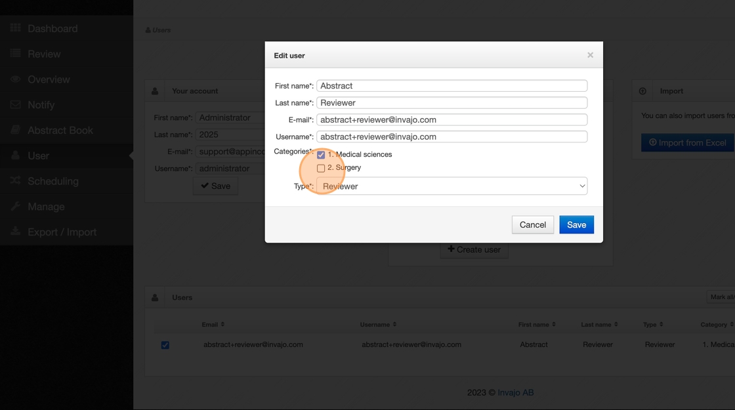735x410 pixels.
Task: Open Abstract Book in sidebar
Action: [x=66, y=131]
